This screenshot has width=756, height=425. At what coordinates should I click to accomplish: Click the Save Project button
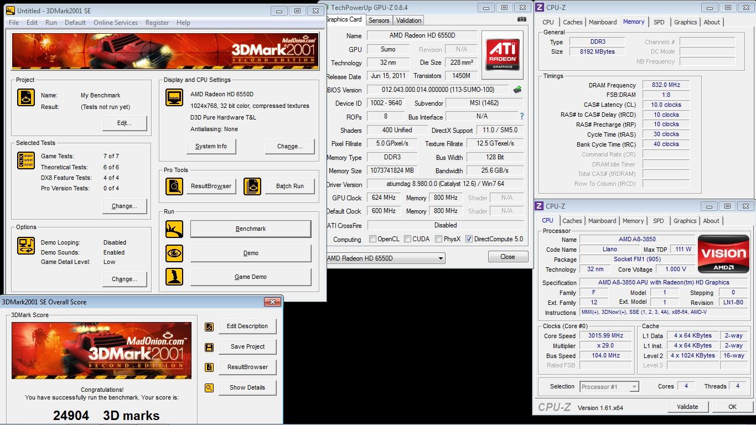[247, 346]
